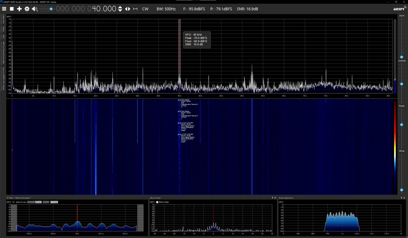Viewport: 408px width, 238px height.
Task: Pin the Micro Tuner panel
Action: (273, 198)
